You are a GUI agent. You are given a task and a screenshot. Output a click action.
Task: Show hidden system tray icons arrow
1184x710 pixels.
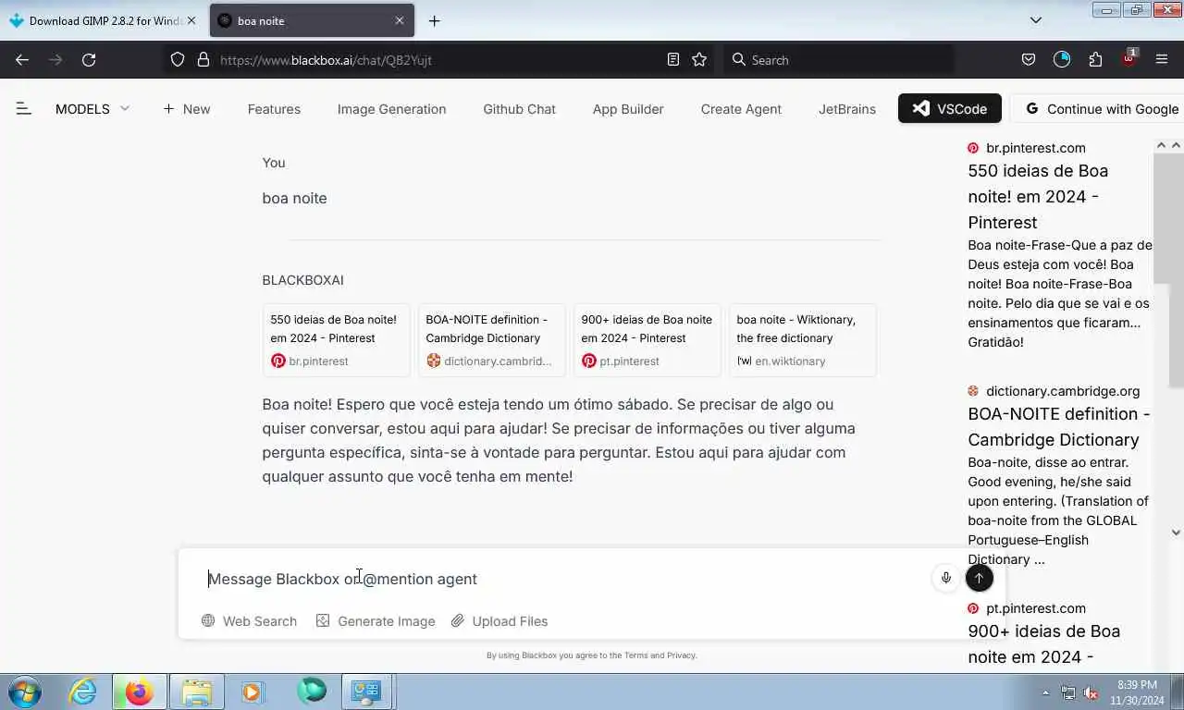pyautogui.click(x=1046, y=692)
